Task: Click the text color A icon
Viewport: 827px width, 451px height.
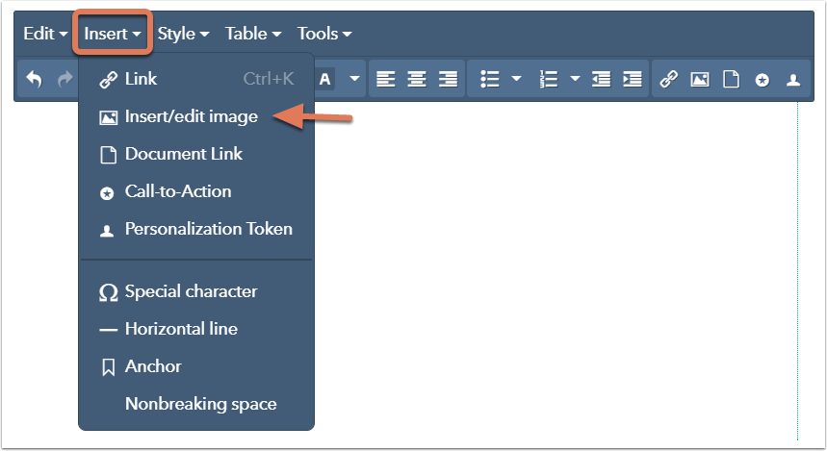Action: point(324,80)
